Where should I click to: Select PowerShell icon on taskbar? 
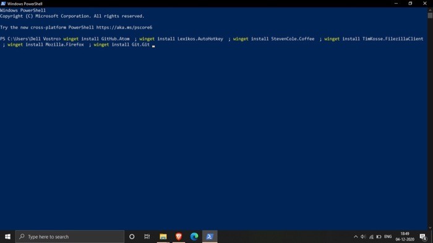[210, 237]
